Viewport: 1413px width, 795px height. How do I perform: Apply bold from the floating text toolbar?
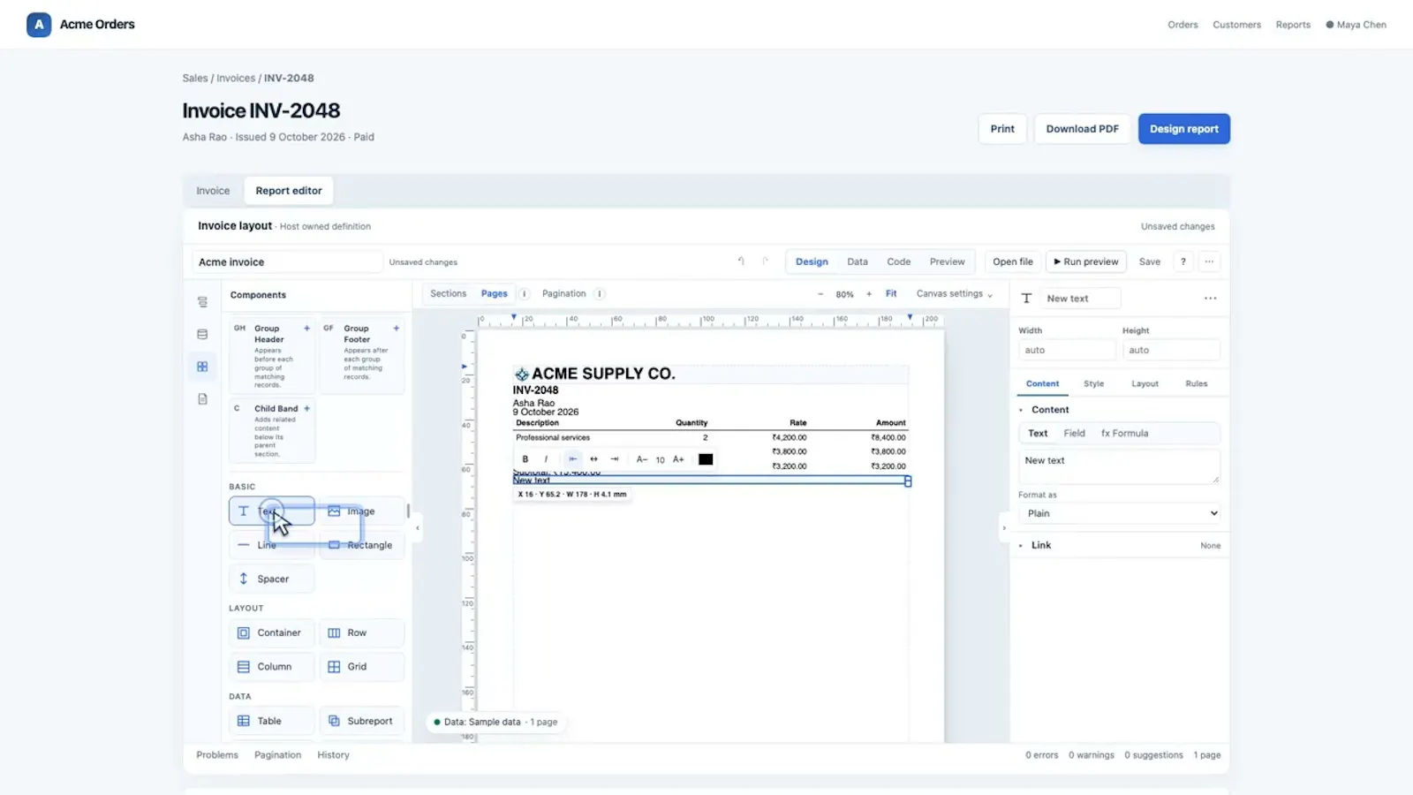525,459
